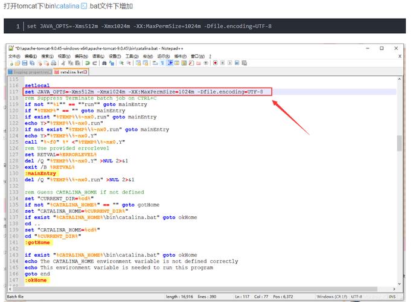
Task: Open the 搜索(S) Search menu
Action: pyautogui.click(x=47, y=56)
